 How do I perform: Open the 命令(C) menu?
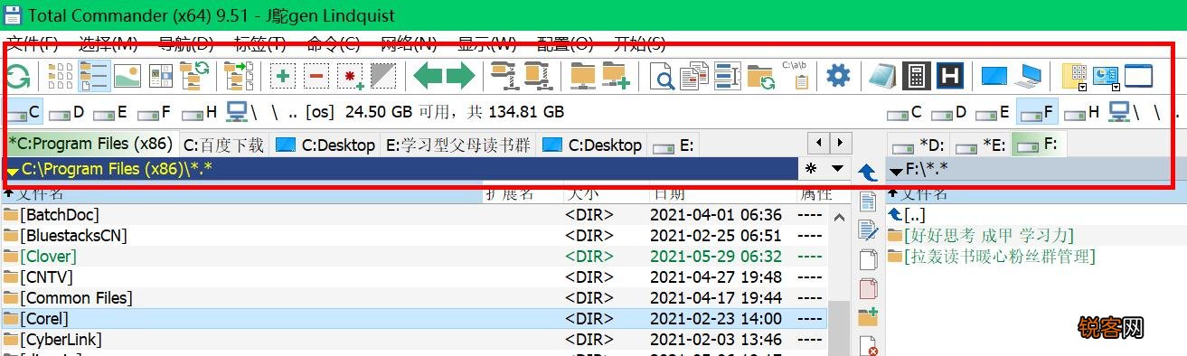point(333,43)
